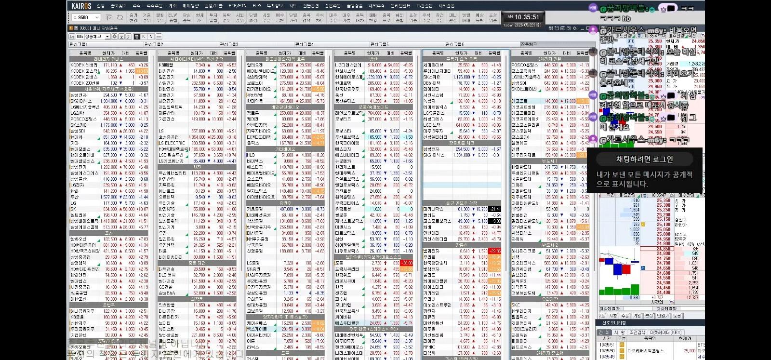Image resolution: width=771 pixels, height=360 pixels.
Task: Open the 계좌 menu
Action: click(173, 6)
